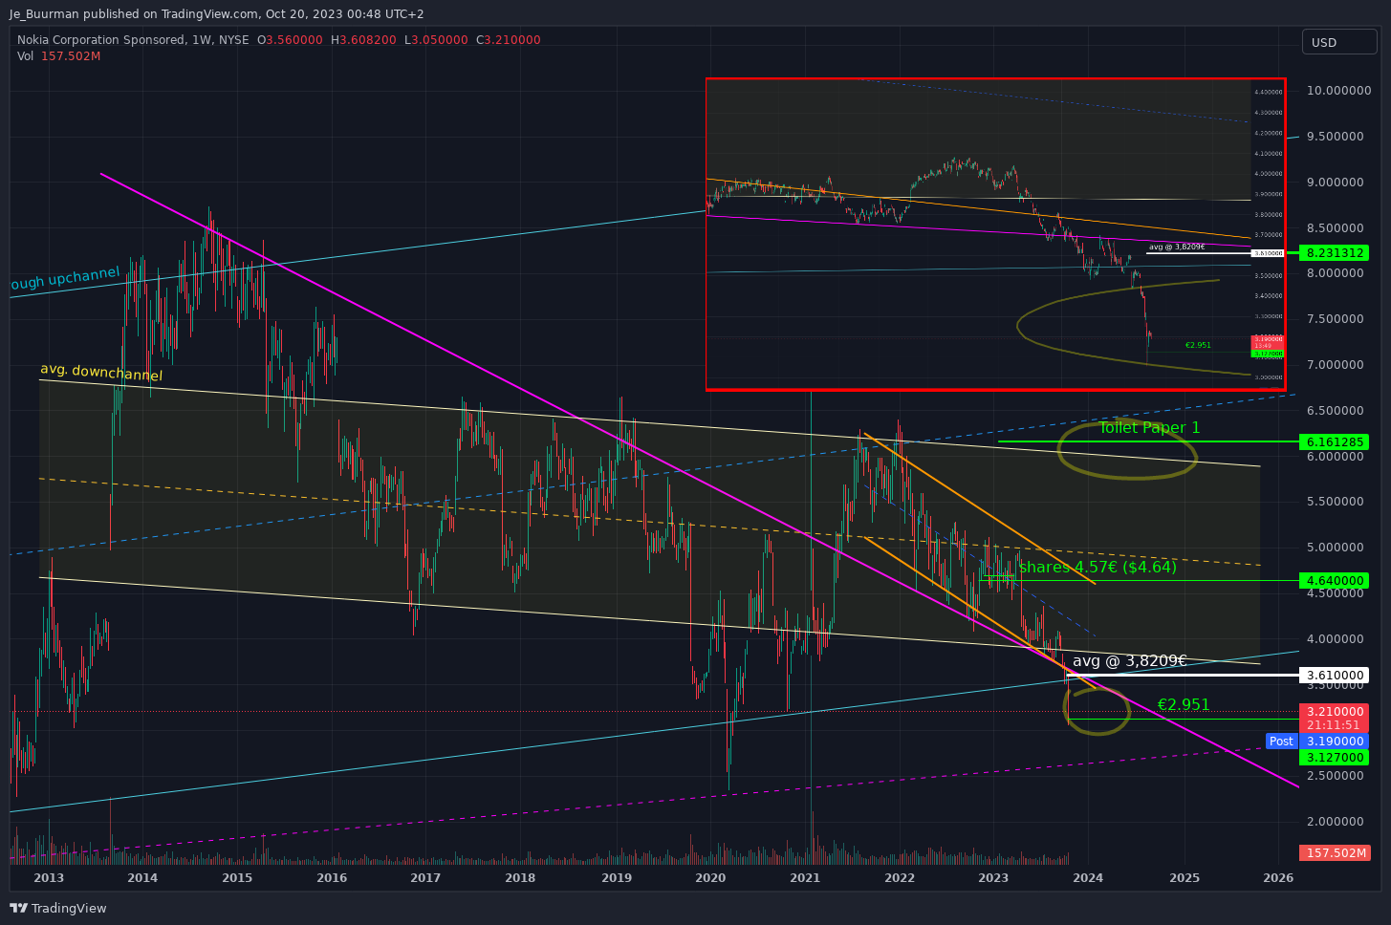Select the 'shares 4.57€ ($4.64)' annotation
1391x925 pixels.
point(1098,568)
